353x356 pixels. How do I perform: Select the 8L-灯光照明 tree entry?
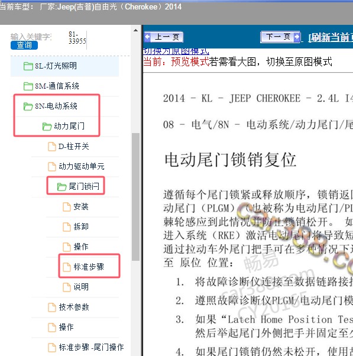[56, 66]
